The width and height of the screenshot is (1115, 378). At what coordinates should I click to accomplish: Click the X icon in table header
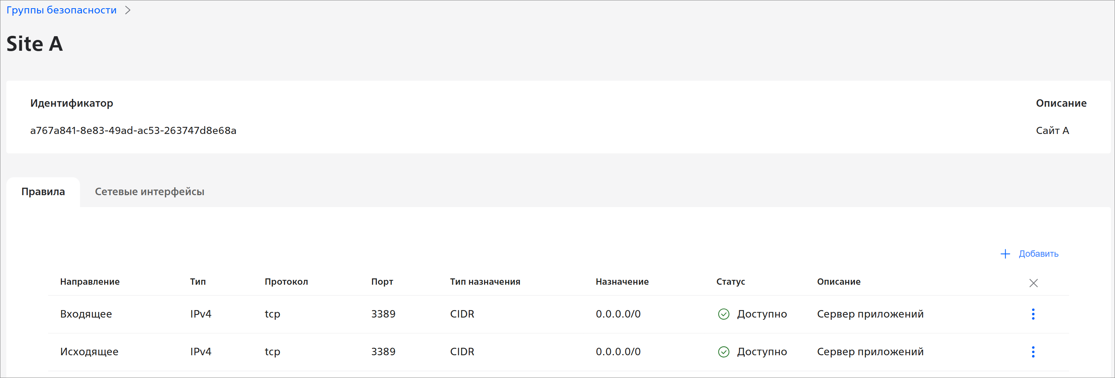1033,283
